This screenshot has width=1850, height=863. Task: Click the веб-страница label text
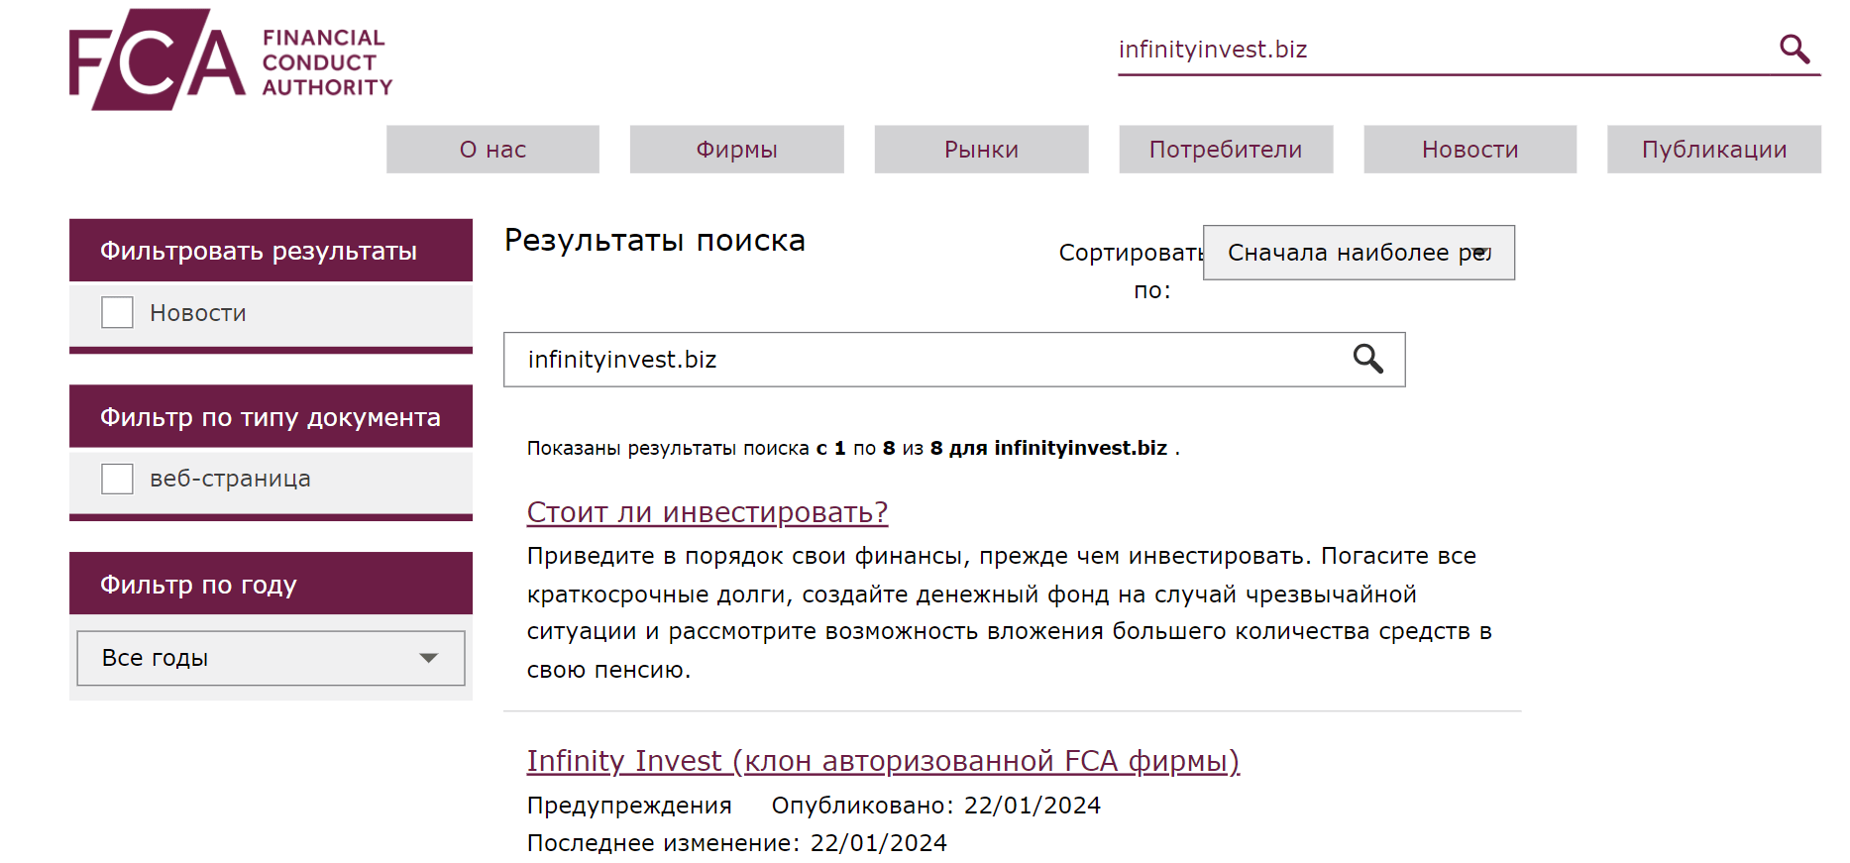click(230, 479)
